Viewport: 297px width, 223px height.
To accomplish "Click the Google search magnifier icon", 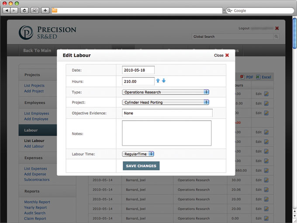I will (230, 10).
